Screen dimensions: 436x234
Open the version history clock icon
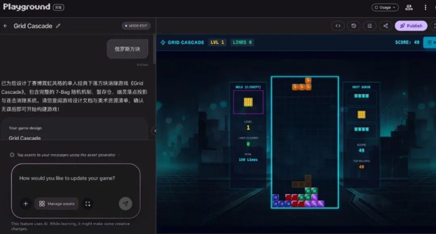354,26
